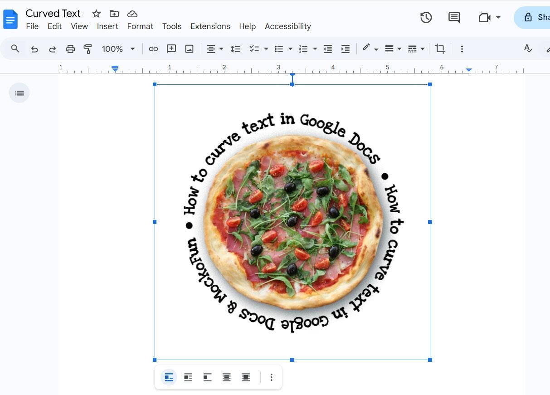
Task: Undo the last action
Action: point(34,49)
